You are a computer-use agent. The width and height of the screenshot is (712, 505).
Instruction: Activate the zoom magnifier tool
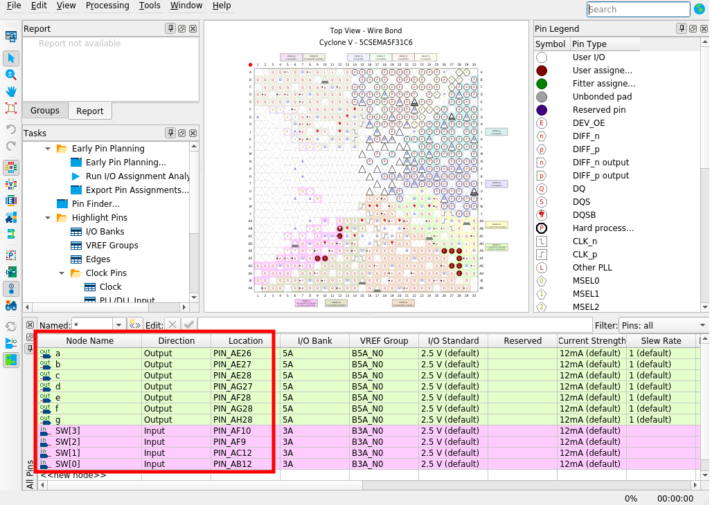click(11, 75)
